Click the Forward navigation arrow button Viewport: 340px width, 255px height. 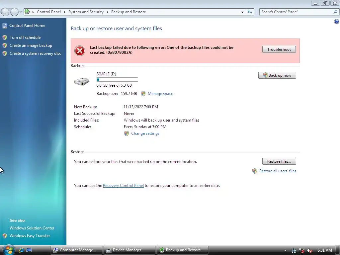click(14, 12)
